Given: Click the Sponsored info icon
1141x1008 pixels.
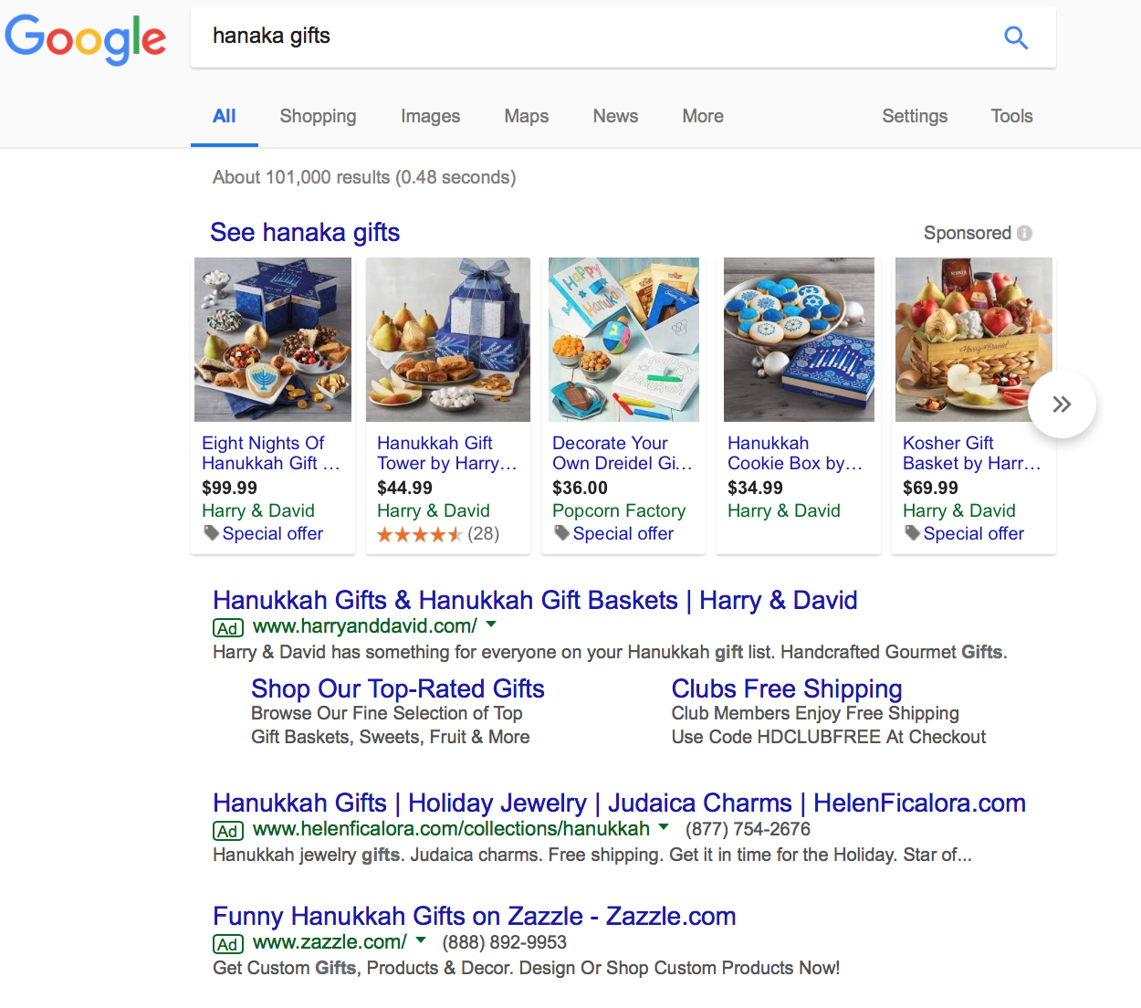Looking at the screenshot, I should tap(1025, 233).
